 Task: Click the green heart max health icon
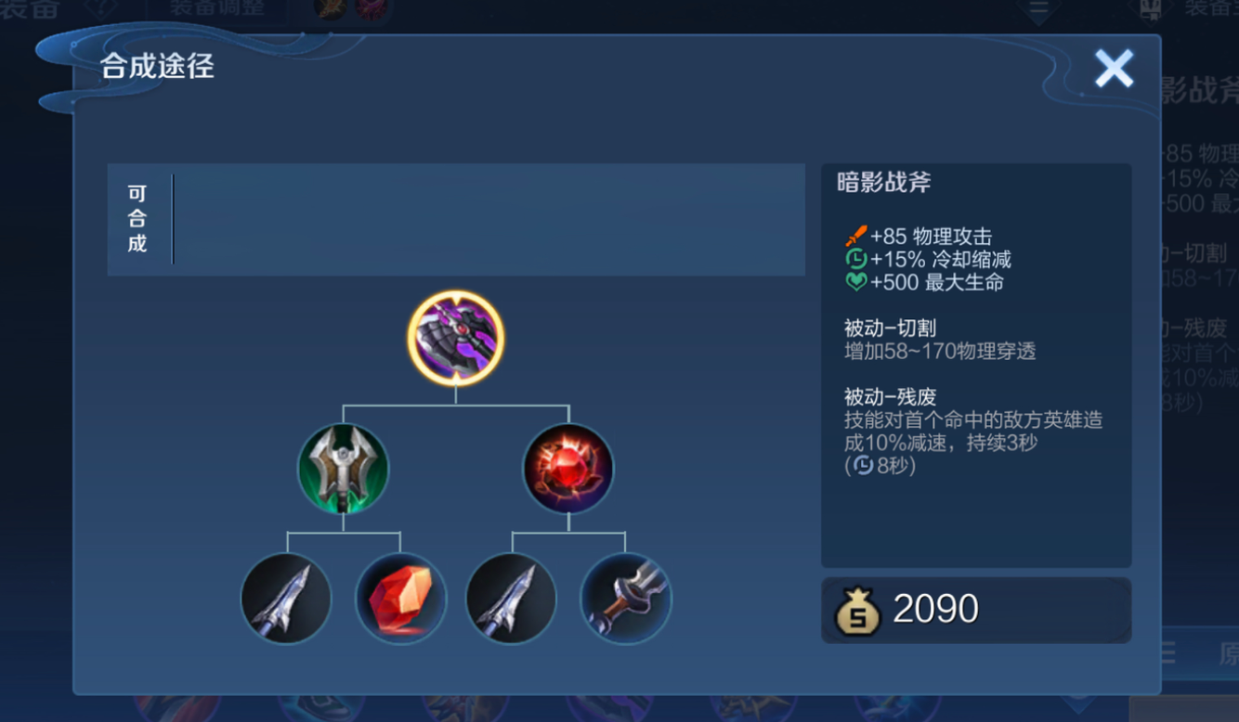[855, 282]
